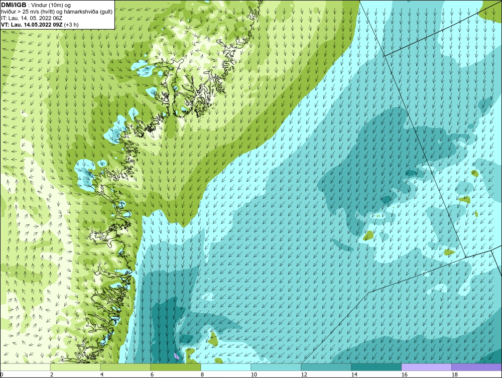
Task: Click the legend scale value '16'
Action: point(404,374)
